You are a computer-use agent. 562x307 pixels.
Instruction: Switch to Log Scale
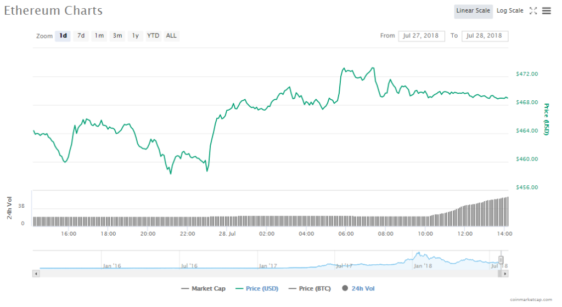point(510,11)
